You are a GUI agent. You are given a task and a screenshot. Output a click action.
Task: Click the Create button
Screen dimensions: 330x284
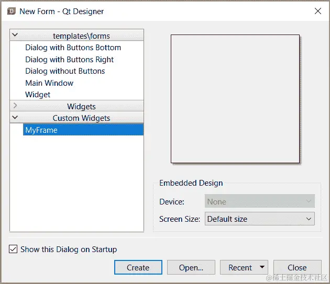138,267
